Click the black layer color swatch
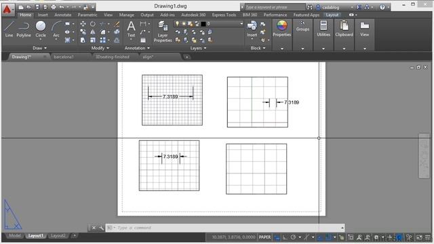Viewport: 434px width, 244px height. (203, 24)
